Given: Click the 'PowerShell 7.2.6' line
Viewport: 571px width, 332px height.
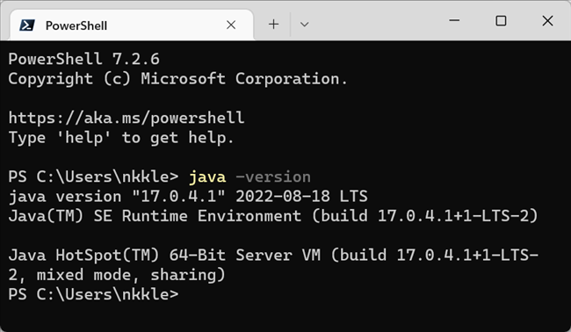Looking at the screenshot, I should coord(83,59).
